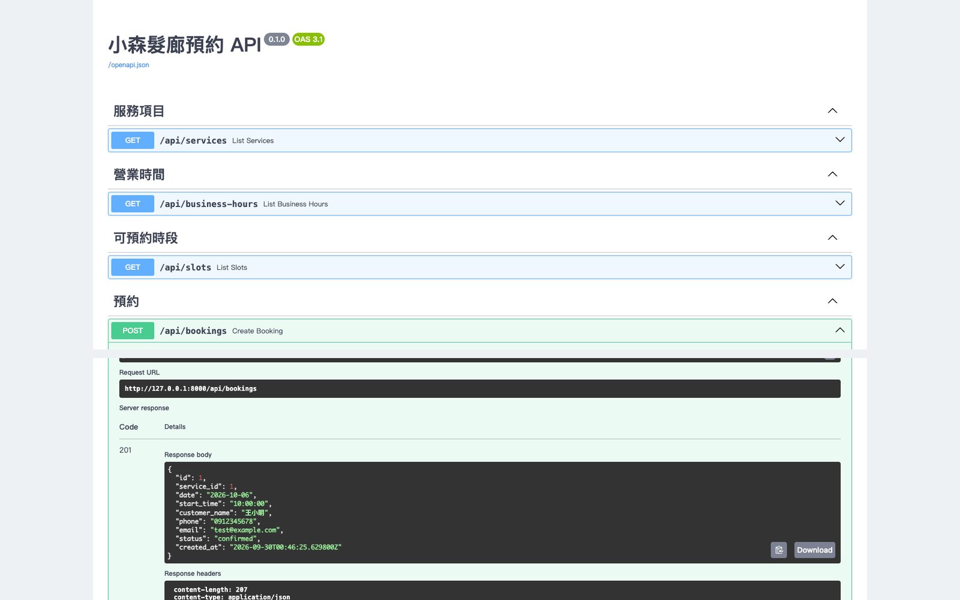Click the List Business Hours summary text

click(295, 204)
